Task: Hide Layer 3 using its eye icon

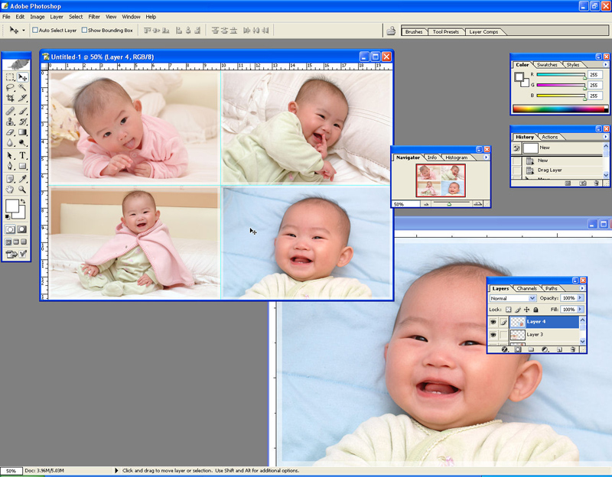Action: (x=493, y=334)
